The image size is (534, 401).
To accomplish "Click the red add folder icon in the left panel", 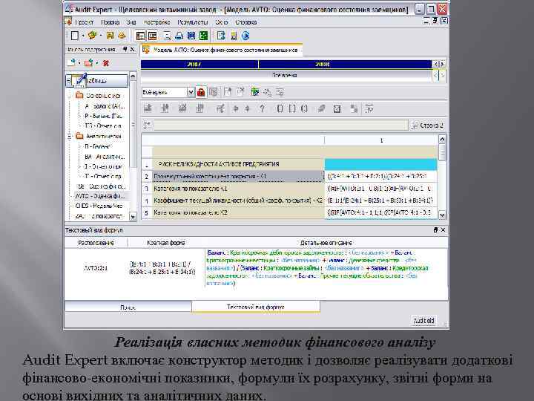I will point(89,62).
